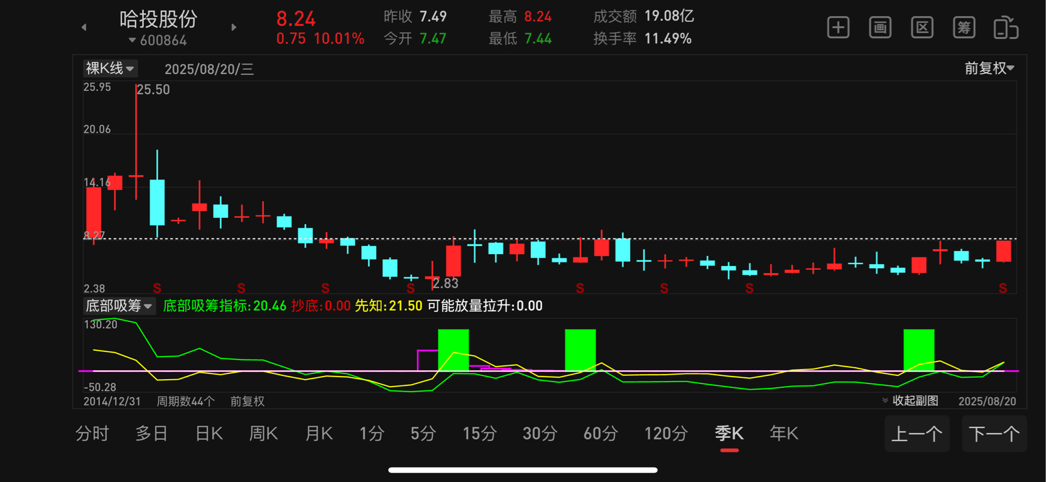Viewport: 1046px width, 482px height.
Task: Switch to the 60分 tab
Action: coord(601,434)
